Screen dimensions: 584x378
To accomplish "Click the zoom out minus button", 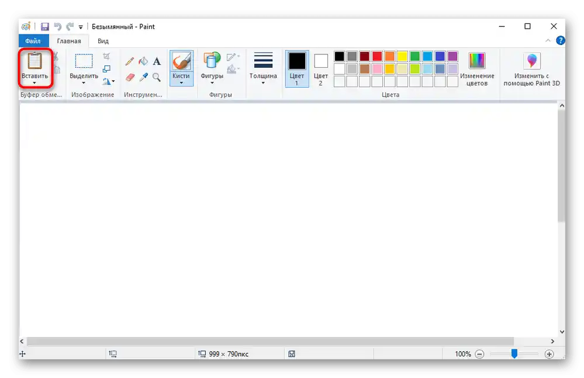I will pyautogui.click(x=480, y=354).
